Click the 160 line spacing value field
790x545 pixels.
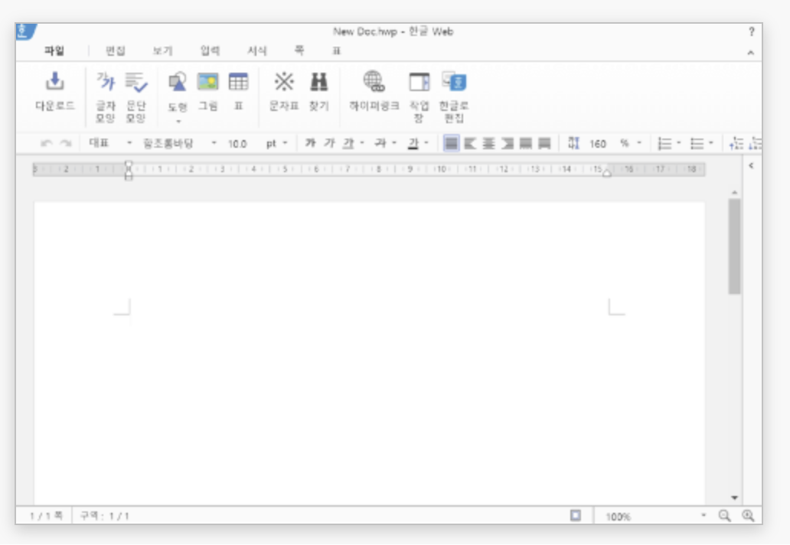[x=598, y=144]
